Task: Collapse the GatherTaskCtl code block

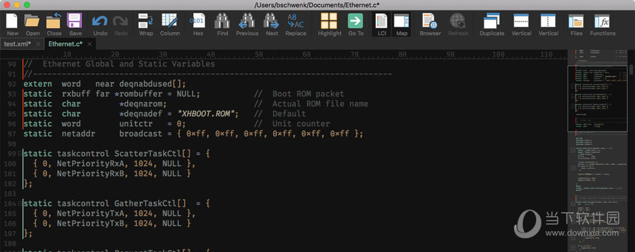Action: [x=20, y=204]
